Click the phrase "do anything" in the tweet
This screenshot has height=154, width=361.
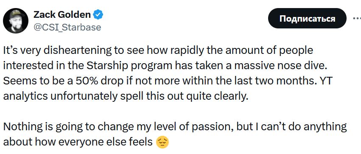pos(320,127)
